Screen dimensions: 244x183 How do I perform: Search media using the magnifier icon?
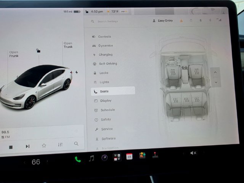coord(76,144)
